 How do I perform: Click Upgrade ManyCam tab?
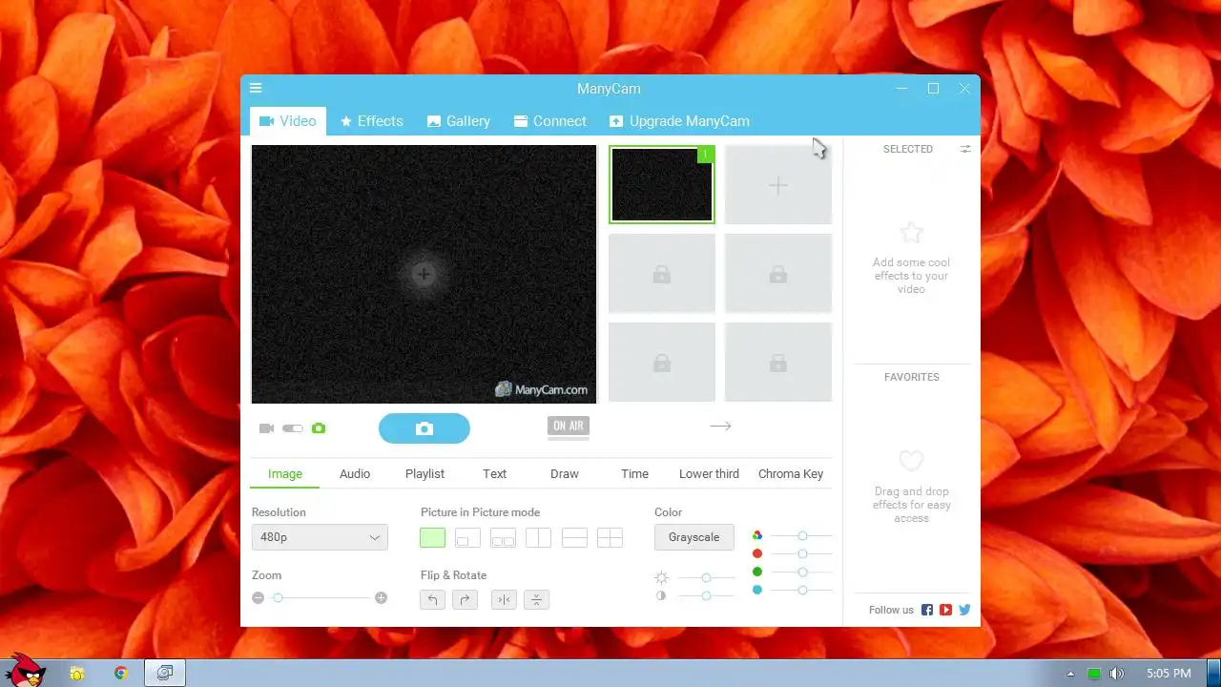(x=679, y=121)
